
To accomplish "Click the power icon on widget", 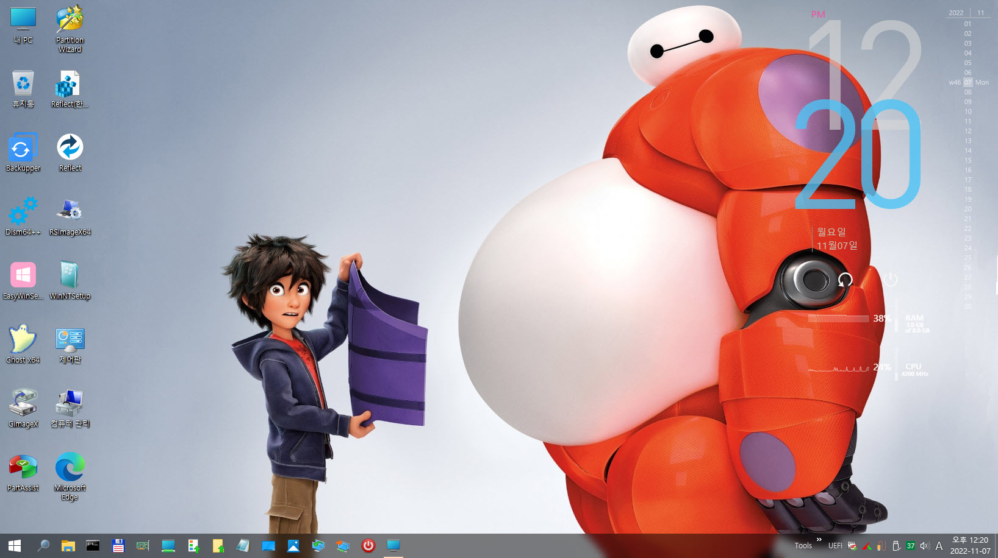I will click(x=891, y=279).
